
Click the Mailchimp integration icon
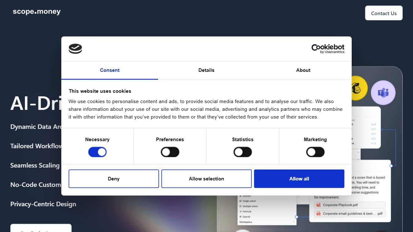pyautogui.click(x=356, y=88)
